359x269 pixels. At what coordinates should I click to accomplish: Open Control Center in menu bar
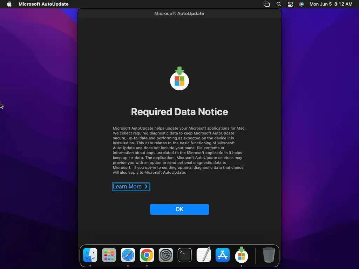tap(290, 4)
